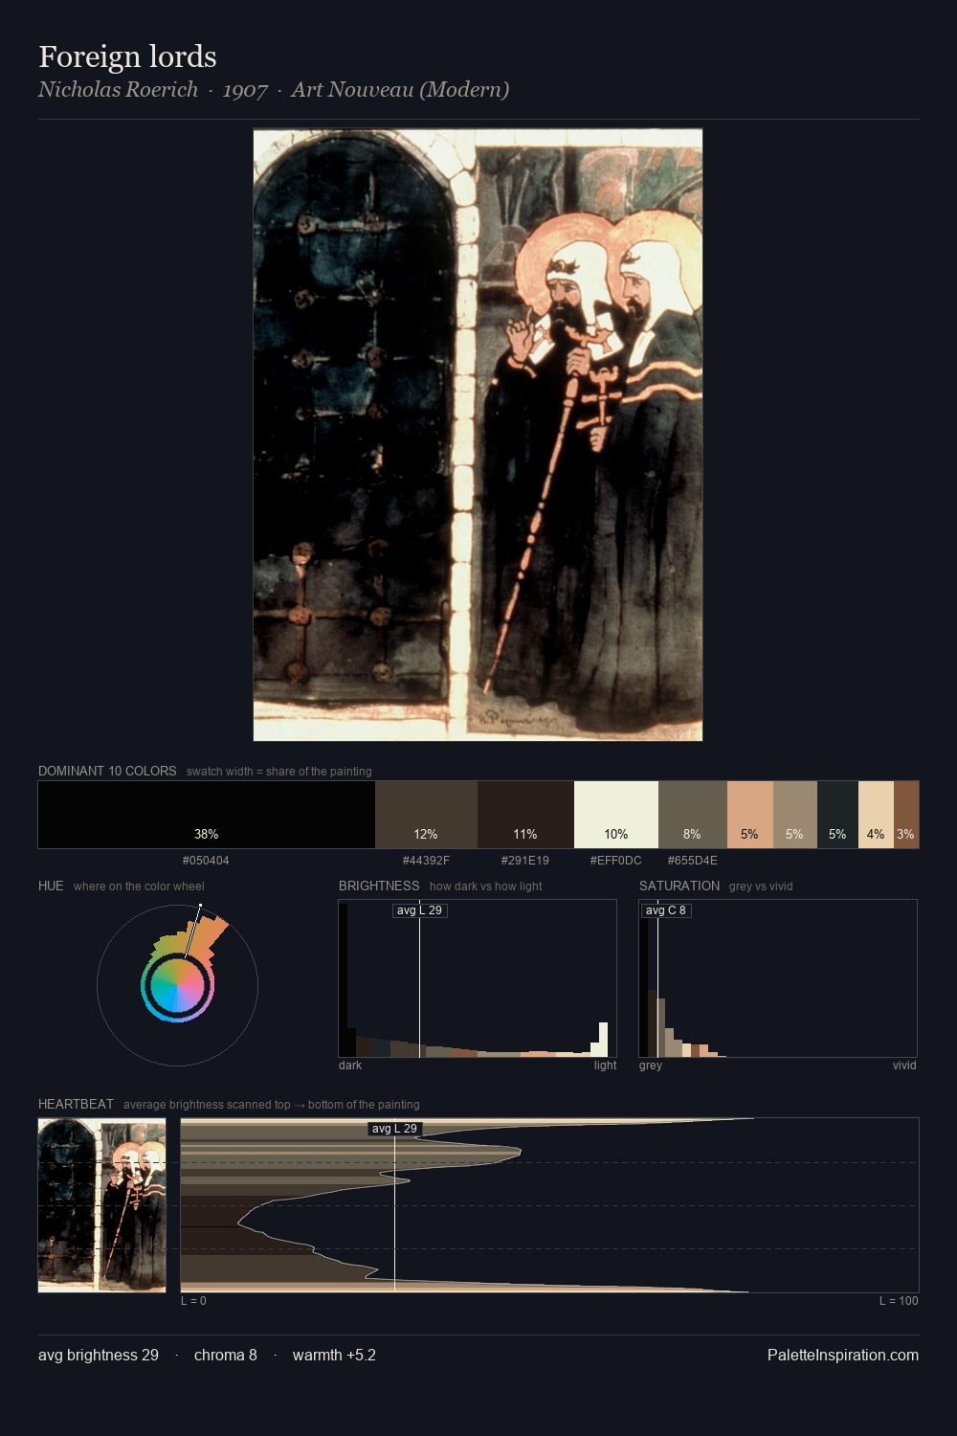
Task: Click the 'vivid' axis label
Action: coord(904,1066)
